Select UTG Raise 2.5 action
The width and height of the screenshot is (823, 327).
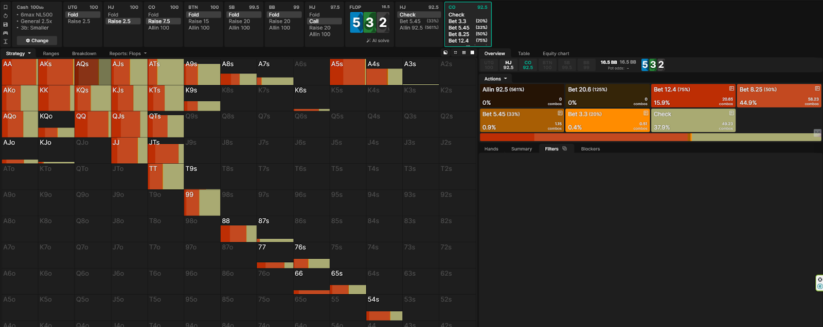83,21
